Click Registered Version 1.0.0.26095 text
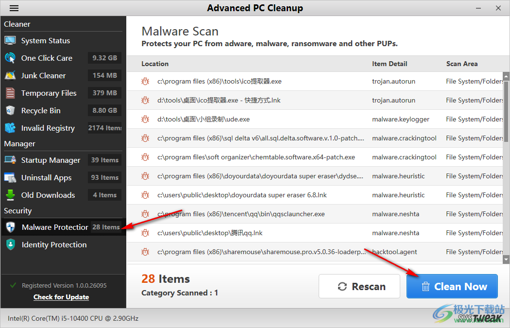This screenshot has height=328, width=510. pos(64,285)
